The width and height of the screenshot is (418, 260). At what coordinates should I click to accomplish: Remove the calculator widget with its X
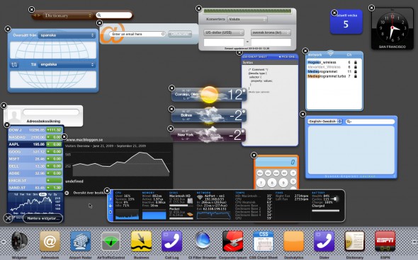pyautogui.click(x=254, y=155)
